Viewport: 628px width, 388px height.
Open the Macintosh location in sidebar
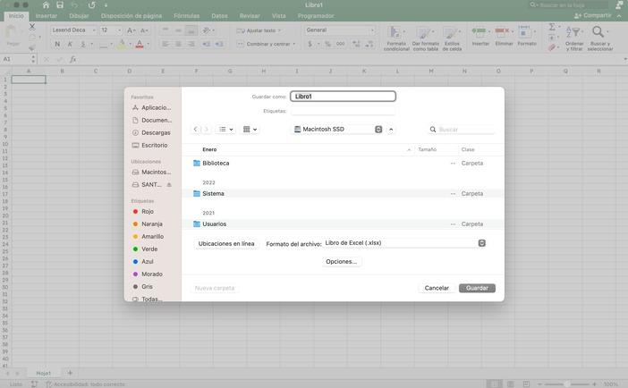[x=152, y=172]
